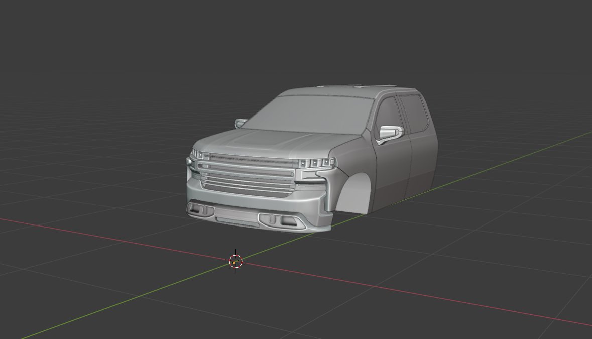Viewport: 592px width, 339px height.
Task: Click the 3D cursor at the origin
Action: point(235,261)
